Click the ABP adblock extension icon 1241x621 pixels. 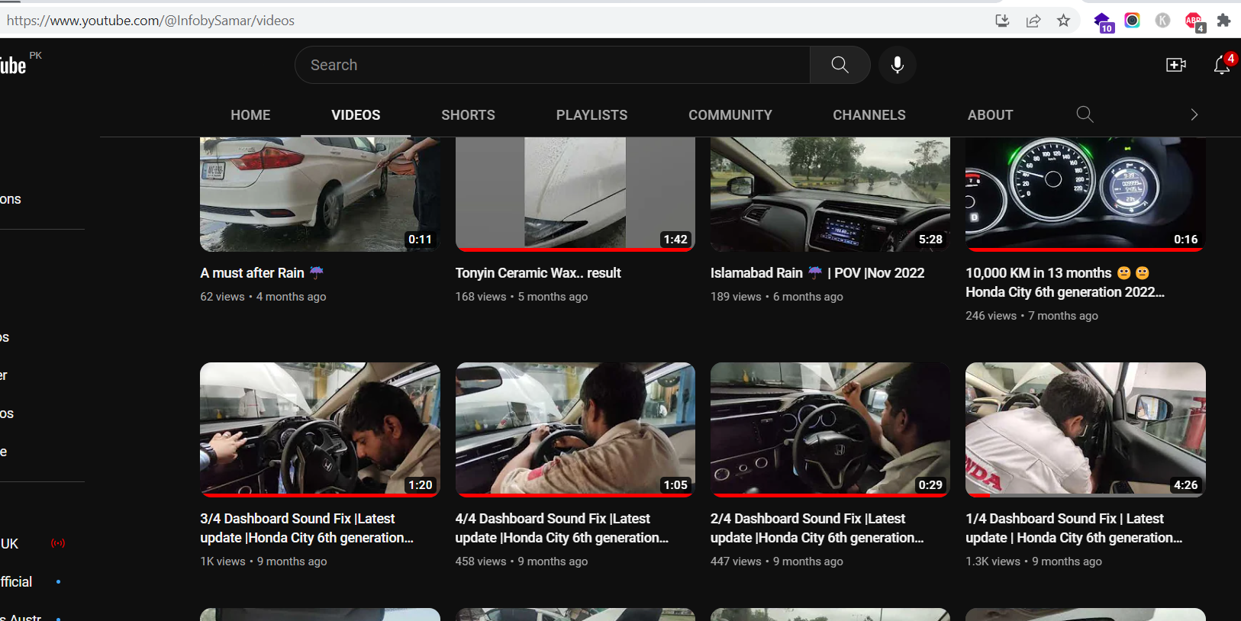1194,21
